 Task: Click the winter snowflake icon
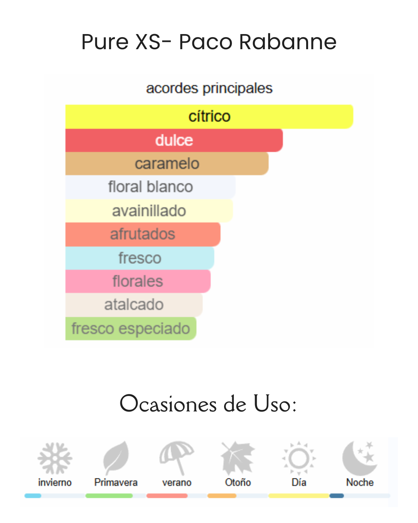55,458
